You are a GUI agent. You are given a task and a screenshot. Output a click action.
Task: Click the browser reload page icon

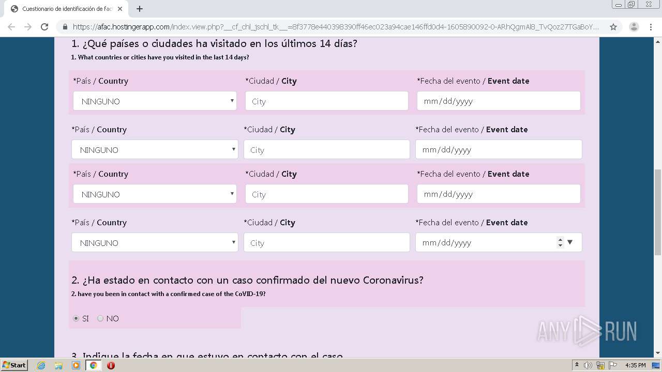click(44, 27)
